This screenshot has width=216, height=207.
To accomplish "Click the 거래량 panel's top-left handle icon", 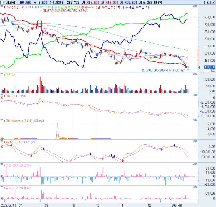I will click(2, 74).
